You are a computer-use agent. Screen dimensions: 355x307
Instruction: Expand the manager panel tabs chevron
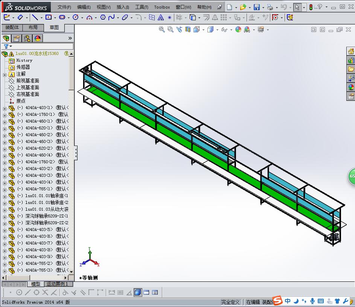70,38
